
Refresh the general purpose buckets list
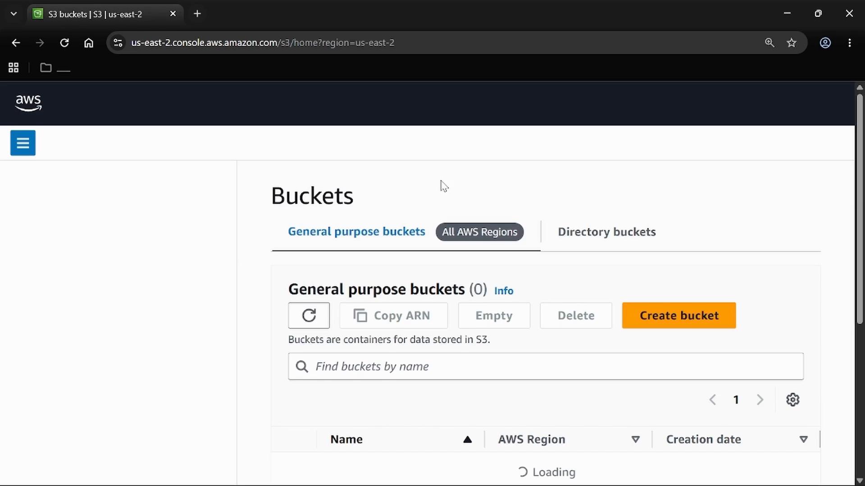[x=309, y=315]
